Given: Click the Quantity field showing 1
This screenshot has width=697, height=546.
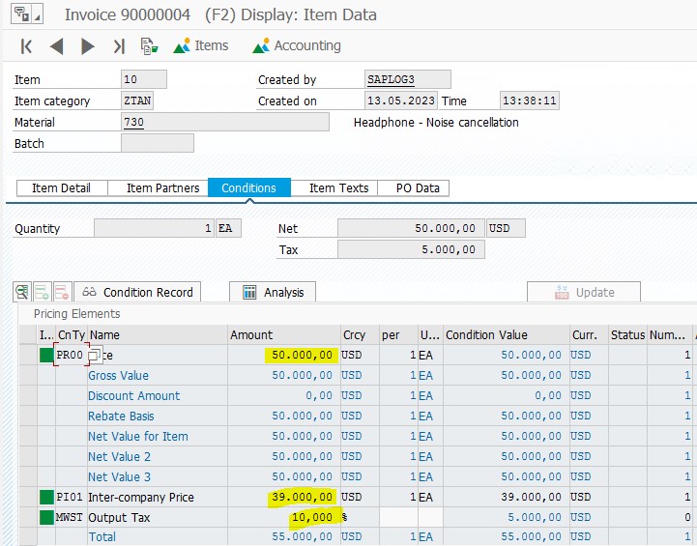Looking at the screenshot, I should pos(155,228).
